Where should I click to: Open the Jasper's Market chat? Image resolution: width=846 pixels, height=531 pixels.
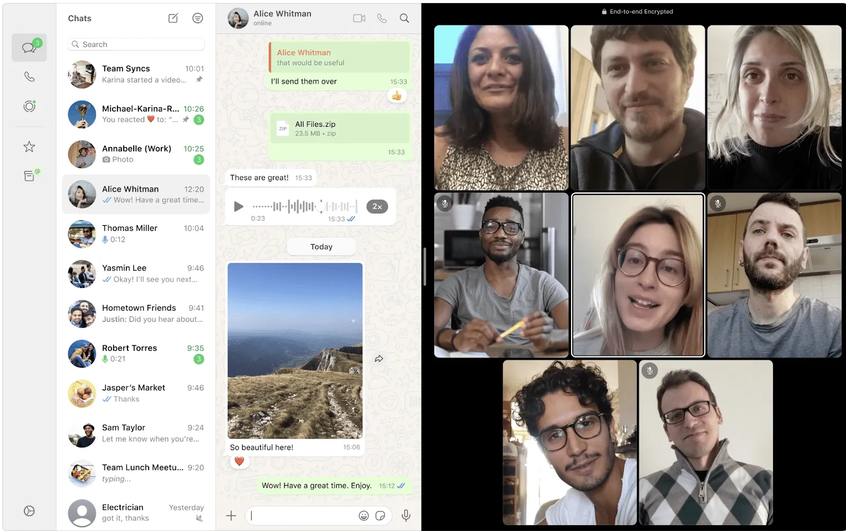pos(136,394)
